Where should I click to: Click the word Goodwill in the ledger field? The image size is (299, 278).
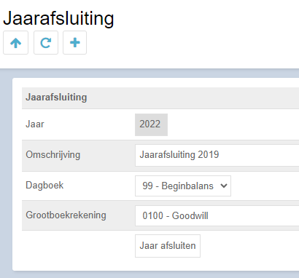190,215
